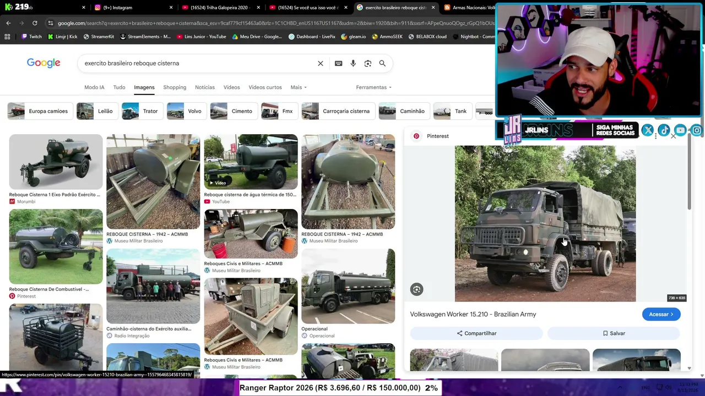705x396 pixels.
Task: Search by image with Google Lens
Action: pyautogui.click(x=368, y=63)
